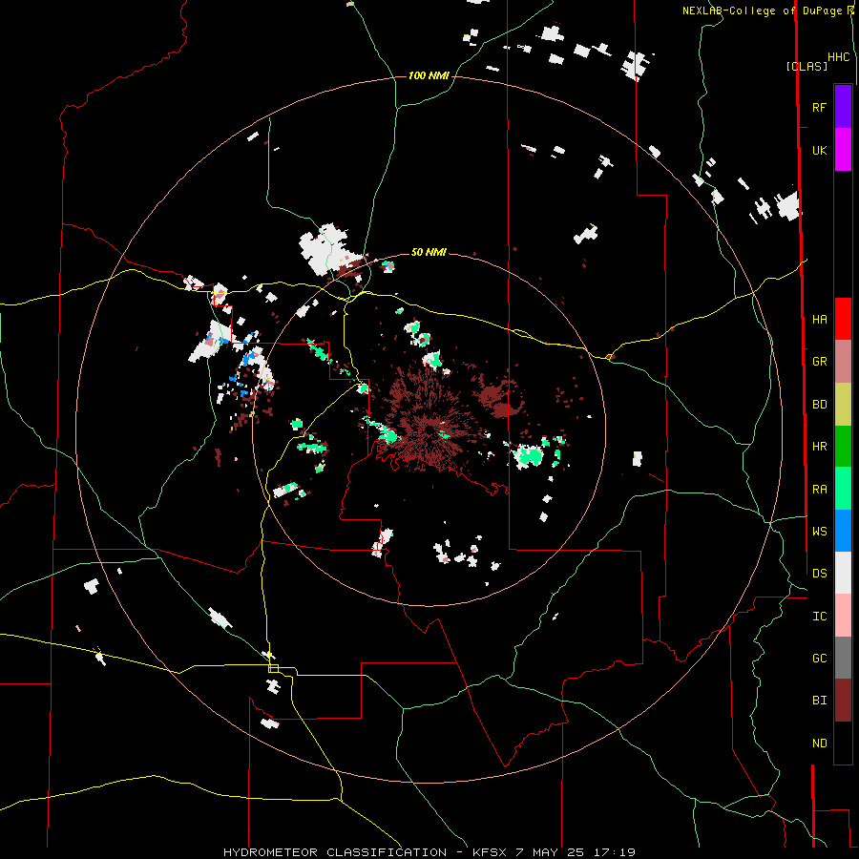The height and width of the screenshot is (859, 859).
Task: Click the 'GC' legend label
Action: click(x=819, y=659)
